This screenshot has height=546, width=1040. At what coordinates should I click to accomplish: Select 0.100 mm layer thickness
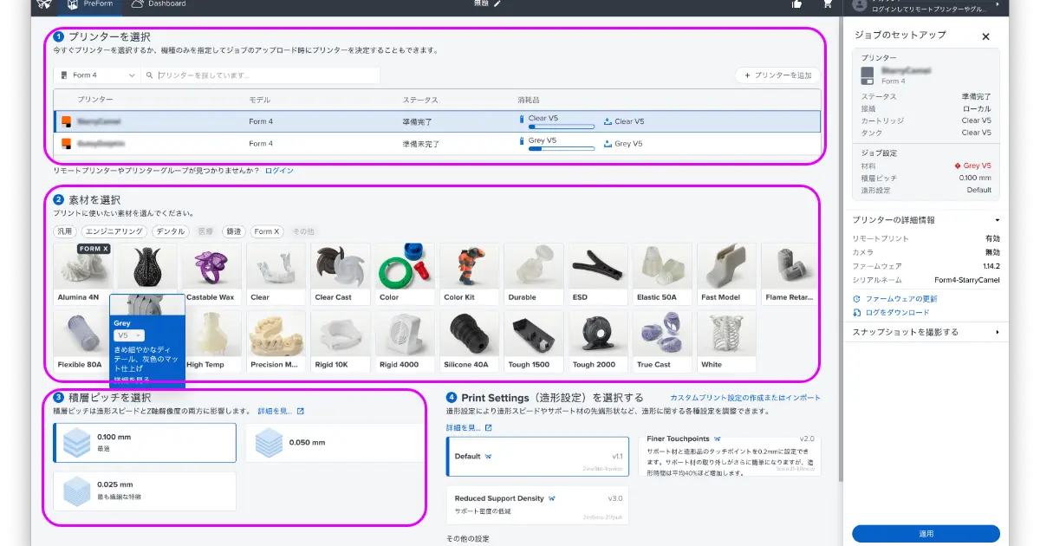[x=145, y=442]
